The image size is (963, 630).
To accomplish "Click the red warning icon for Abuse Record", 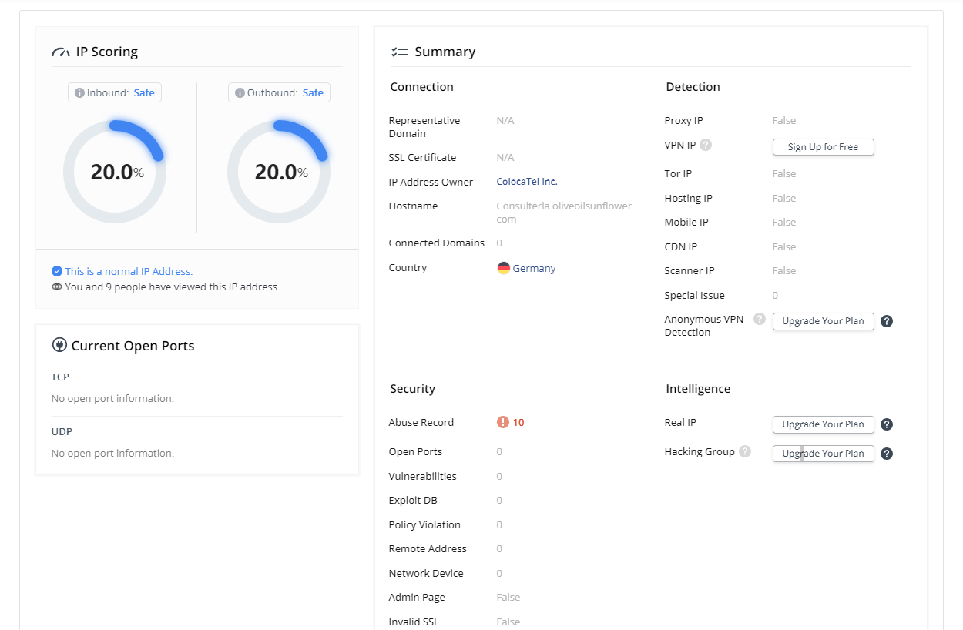I will [x=503, y=422].
